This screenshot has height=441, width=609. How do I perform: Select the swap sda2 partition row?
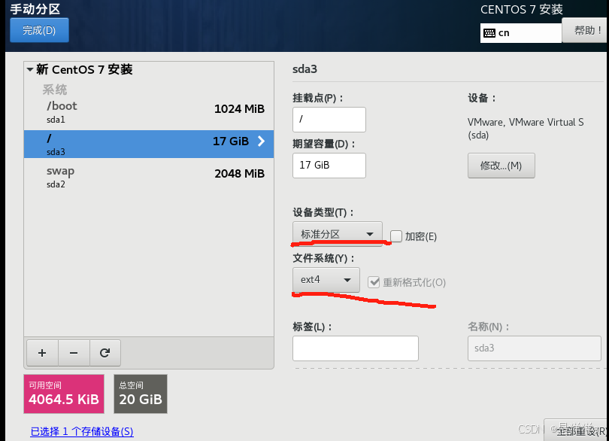point(149,177)
